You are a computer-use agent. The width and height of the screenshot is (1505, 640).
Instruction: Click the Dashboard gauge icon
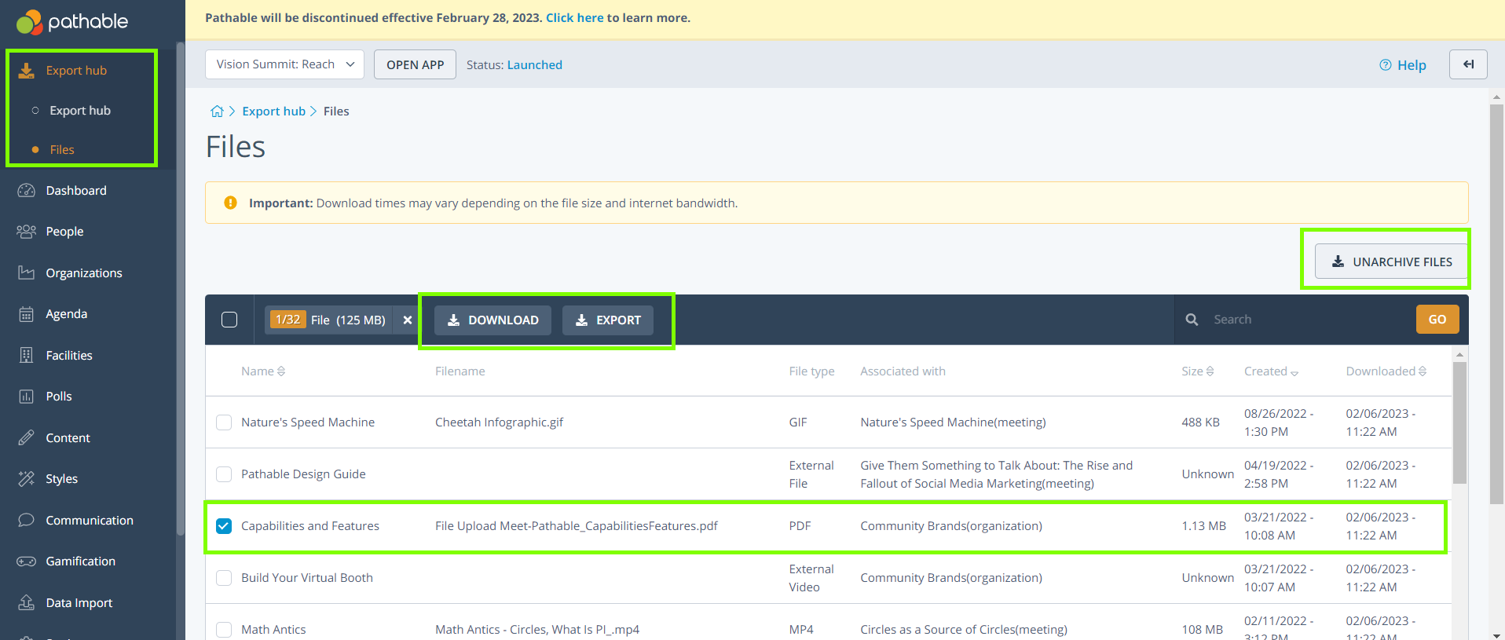27,191
